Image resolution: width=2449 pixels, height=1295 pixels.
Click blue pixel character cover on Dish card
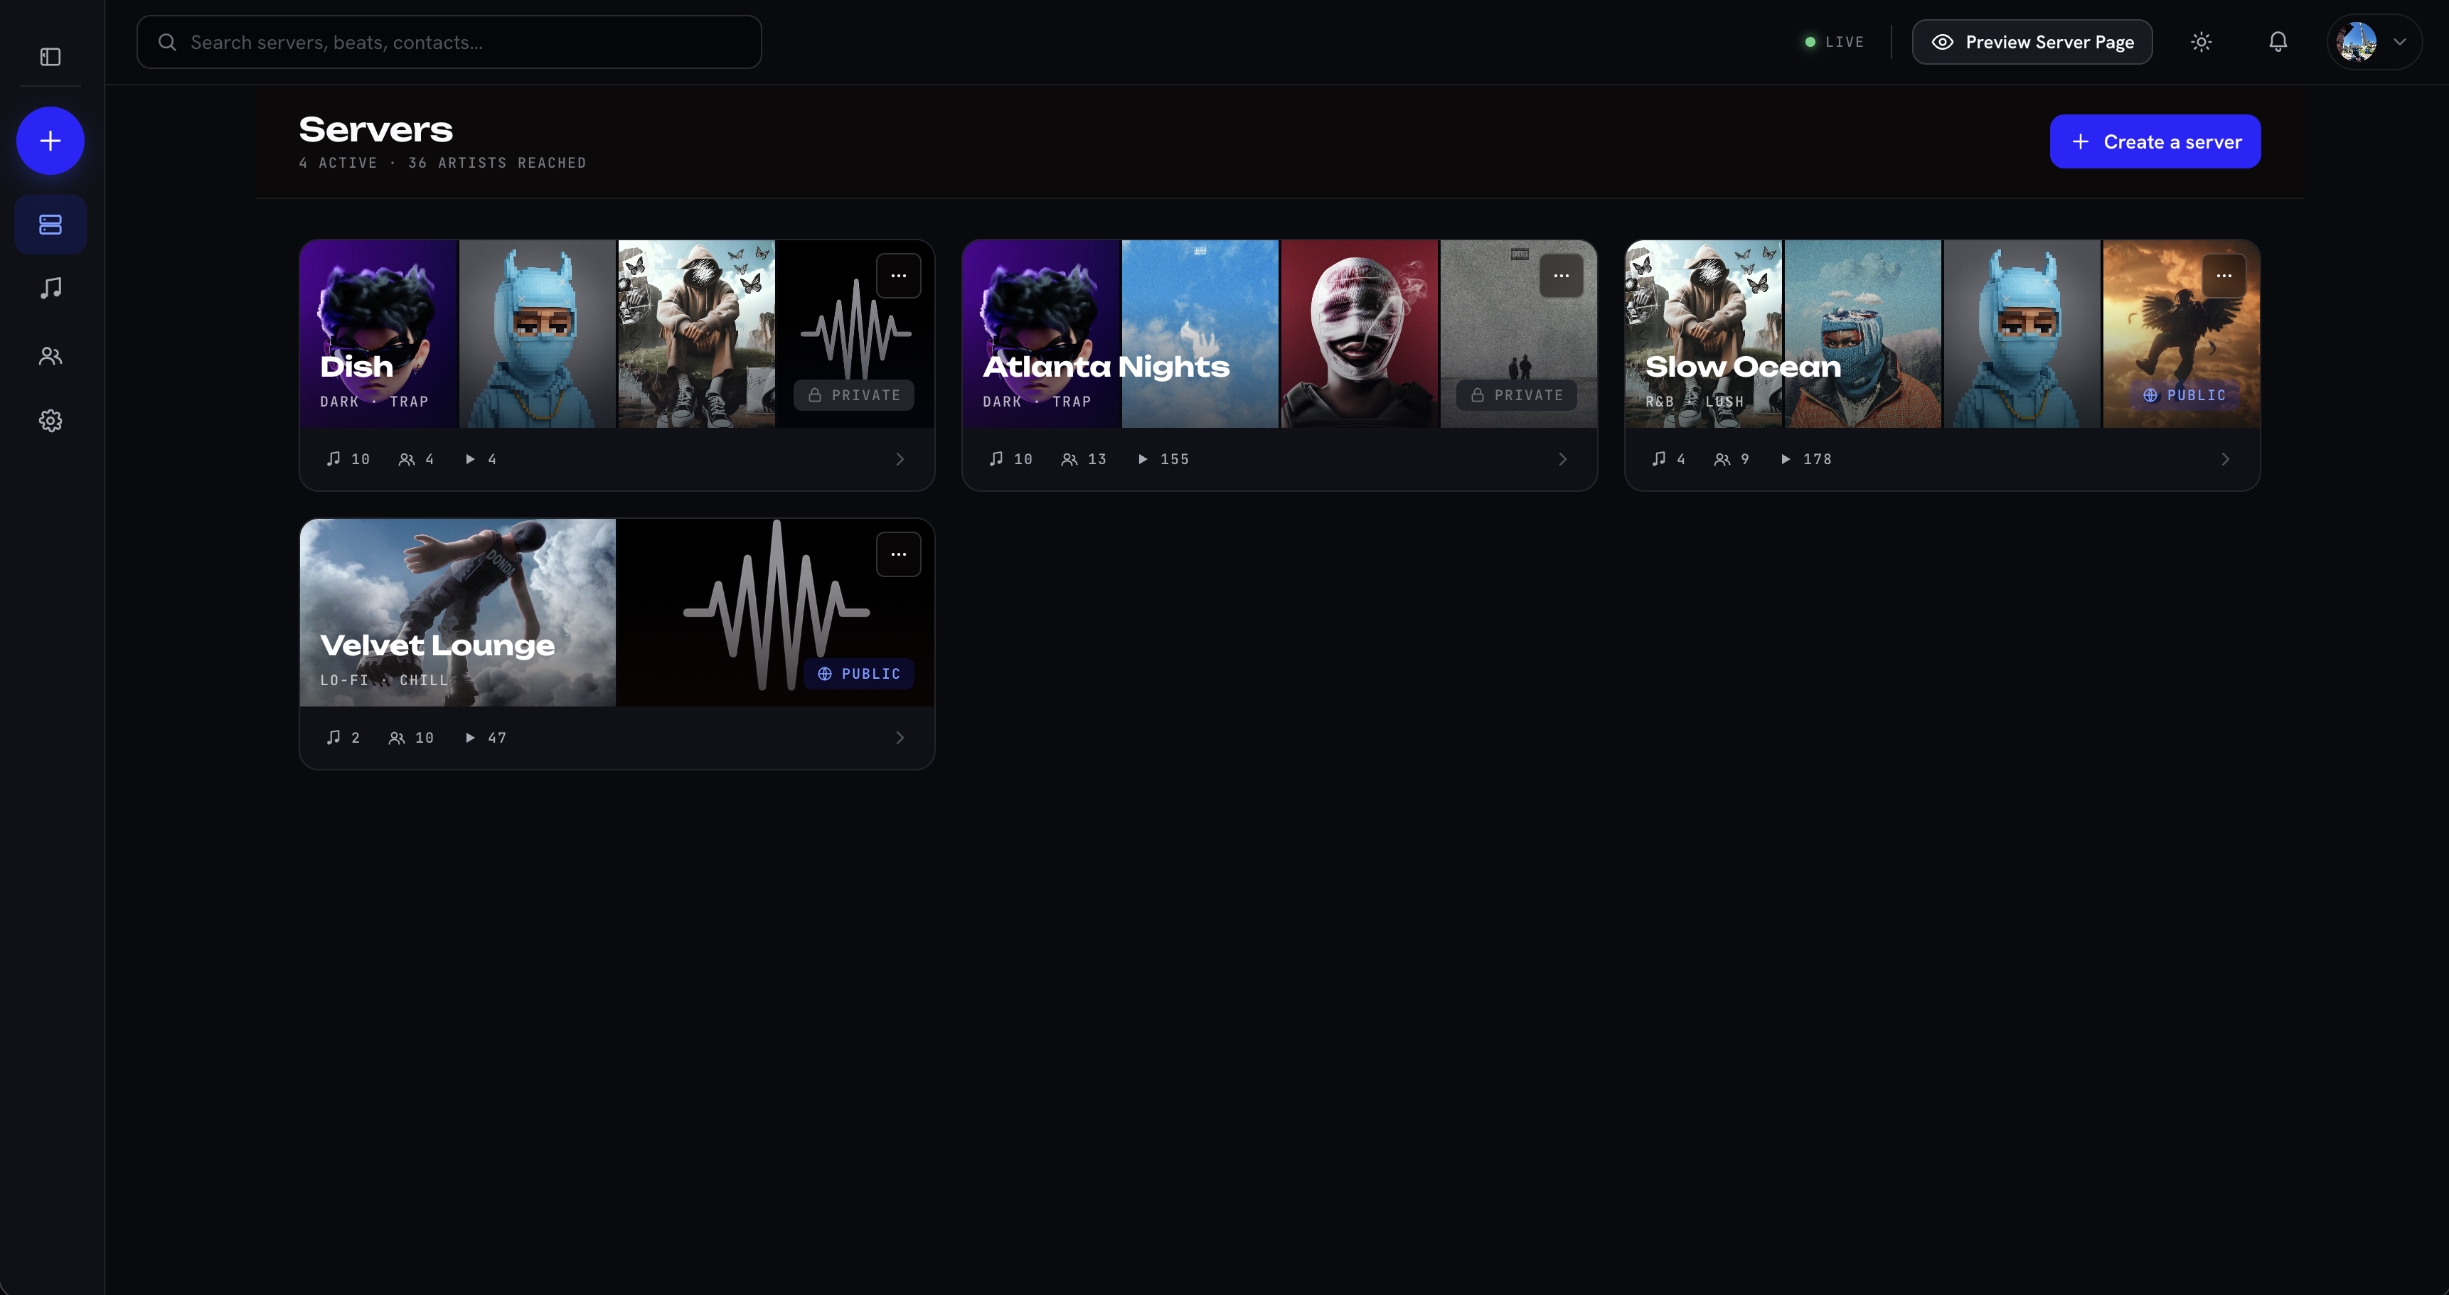538,333
